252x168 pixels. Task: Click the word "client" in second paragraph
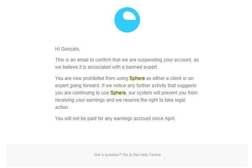pos(175,78)
